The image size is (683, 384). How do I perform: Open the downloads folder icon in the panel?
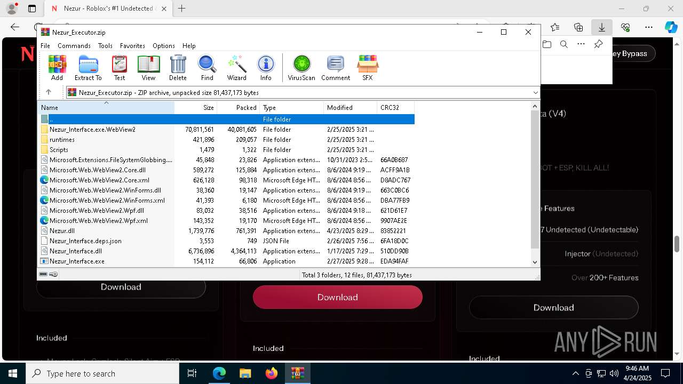[x=547, y=44]
